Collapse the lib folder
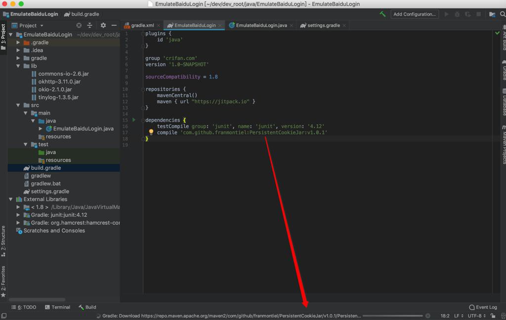This screenshot has height=320, width=506. click(x=18, y=66)
